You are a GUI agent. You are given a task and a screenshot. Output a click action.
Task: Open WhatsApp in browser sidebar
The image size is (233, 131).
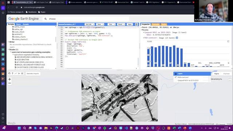pos(3,54)
